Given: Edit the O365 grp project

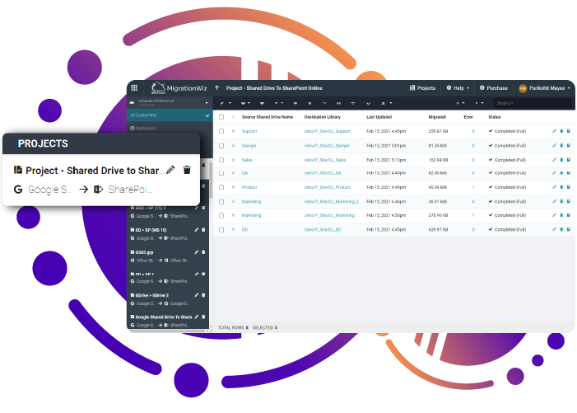Looking at the screenshot, I should tap(197, 252).
